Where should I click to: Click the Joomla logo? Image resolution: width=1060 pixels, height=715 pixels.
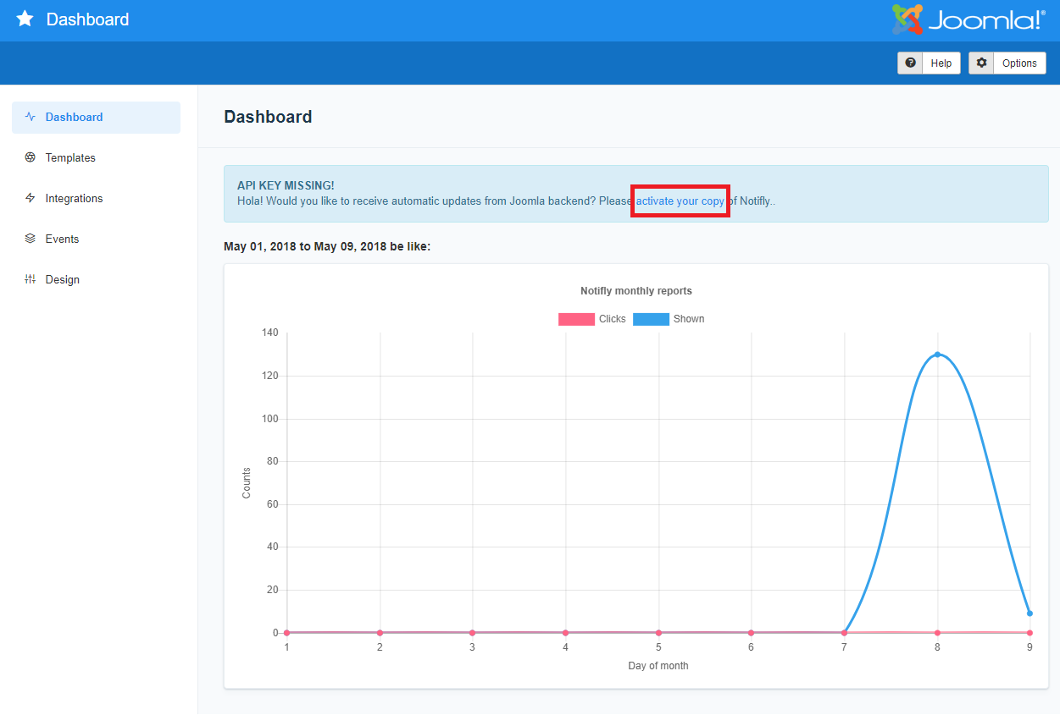point(968,19)
